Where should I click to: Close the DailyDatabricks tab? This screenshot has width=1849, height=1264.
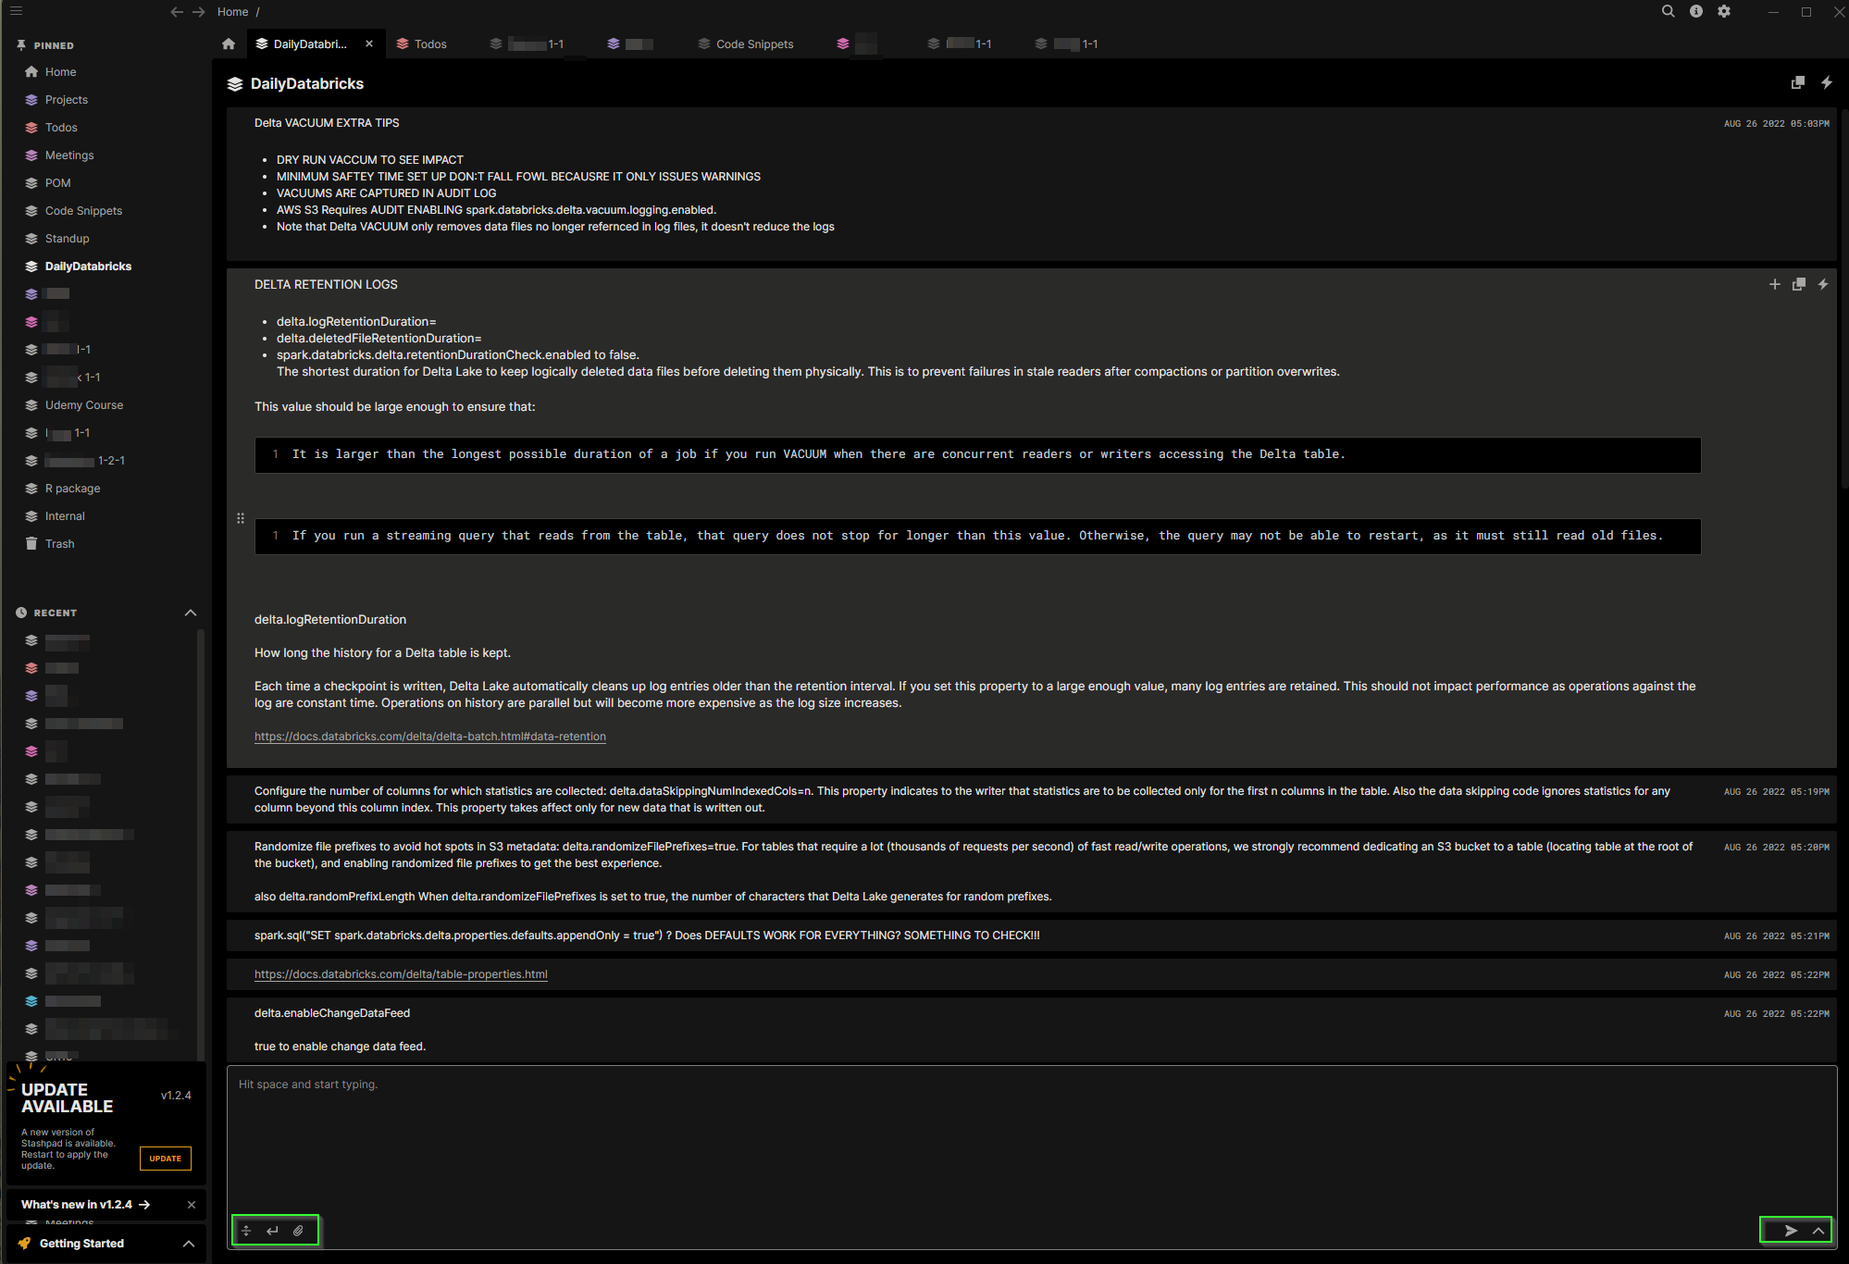click(369, 43)
